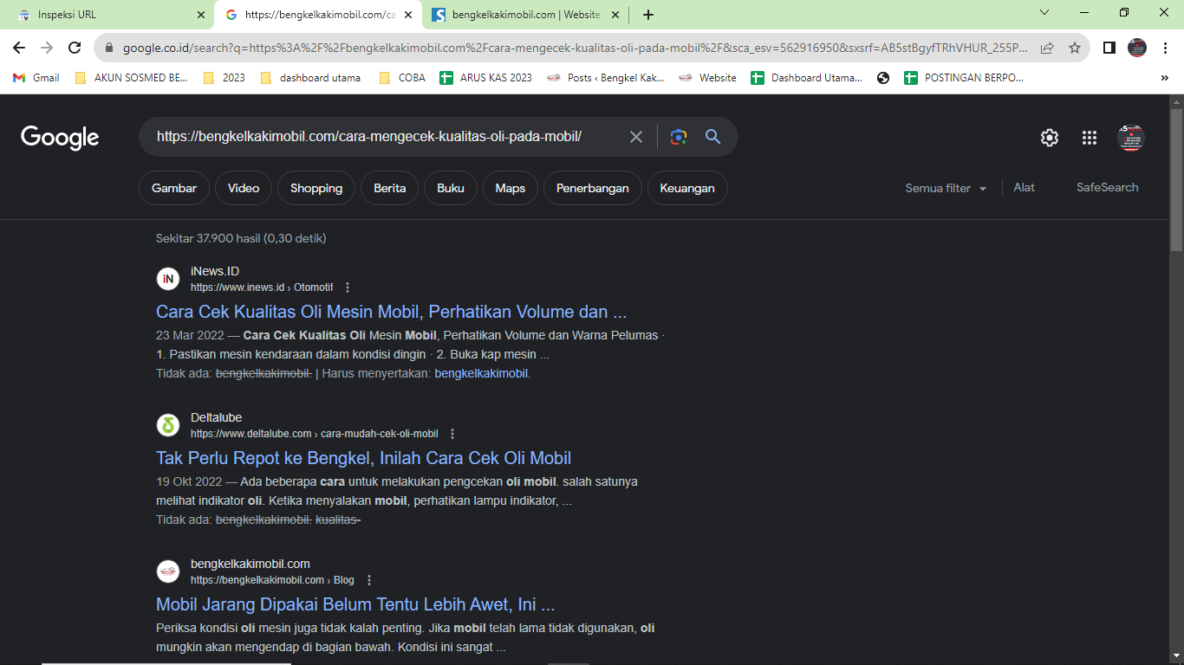Expand the tab search chevron

click(x=1044, y=12)
